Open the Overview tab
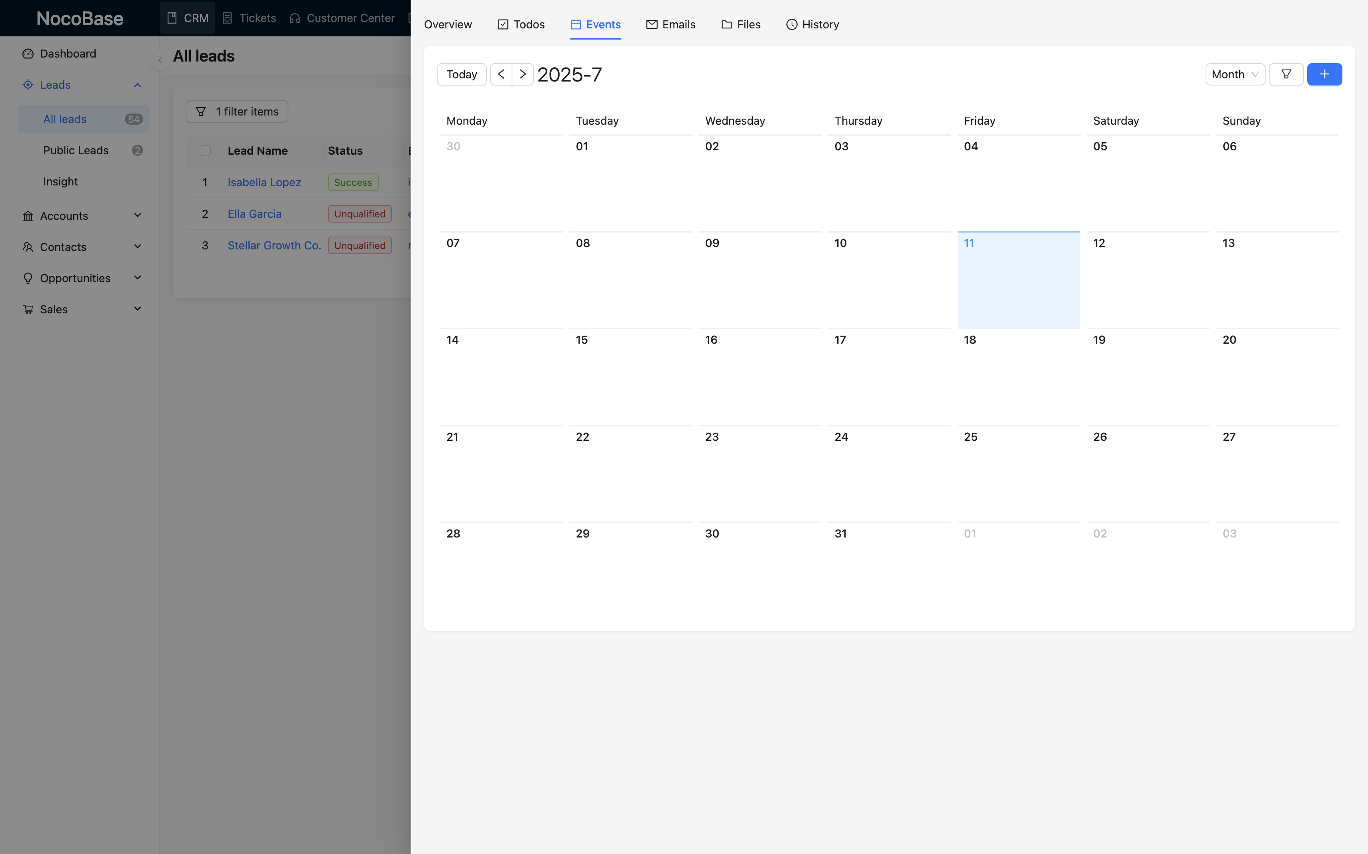Image resolution: width=1368 pixels, height=854 pixels. 447,24
